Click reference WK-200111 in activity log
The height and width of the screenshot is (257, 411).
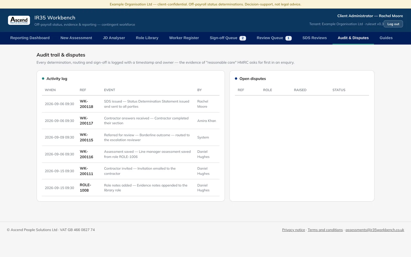click(x=86, y=171)
